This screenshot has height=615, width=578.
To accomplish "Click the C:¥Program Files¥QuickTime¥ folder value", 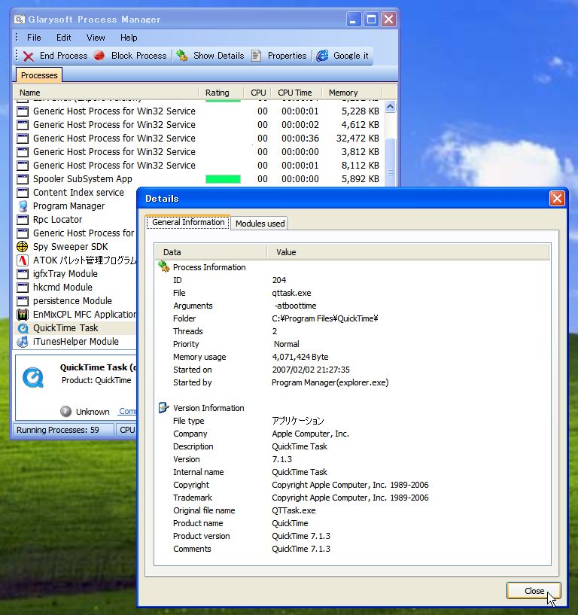I will [324, 318].
